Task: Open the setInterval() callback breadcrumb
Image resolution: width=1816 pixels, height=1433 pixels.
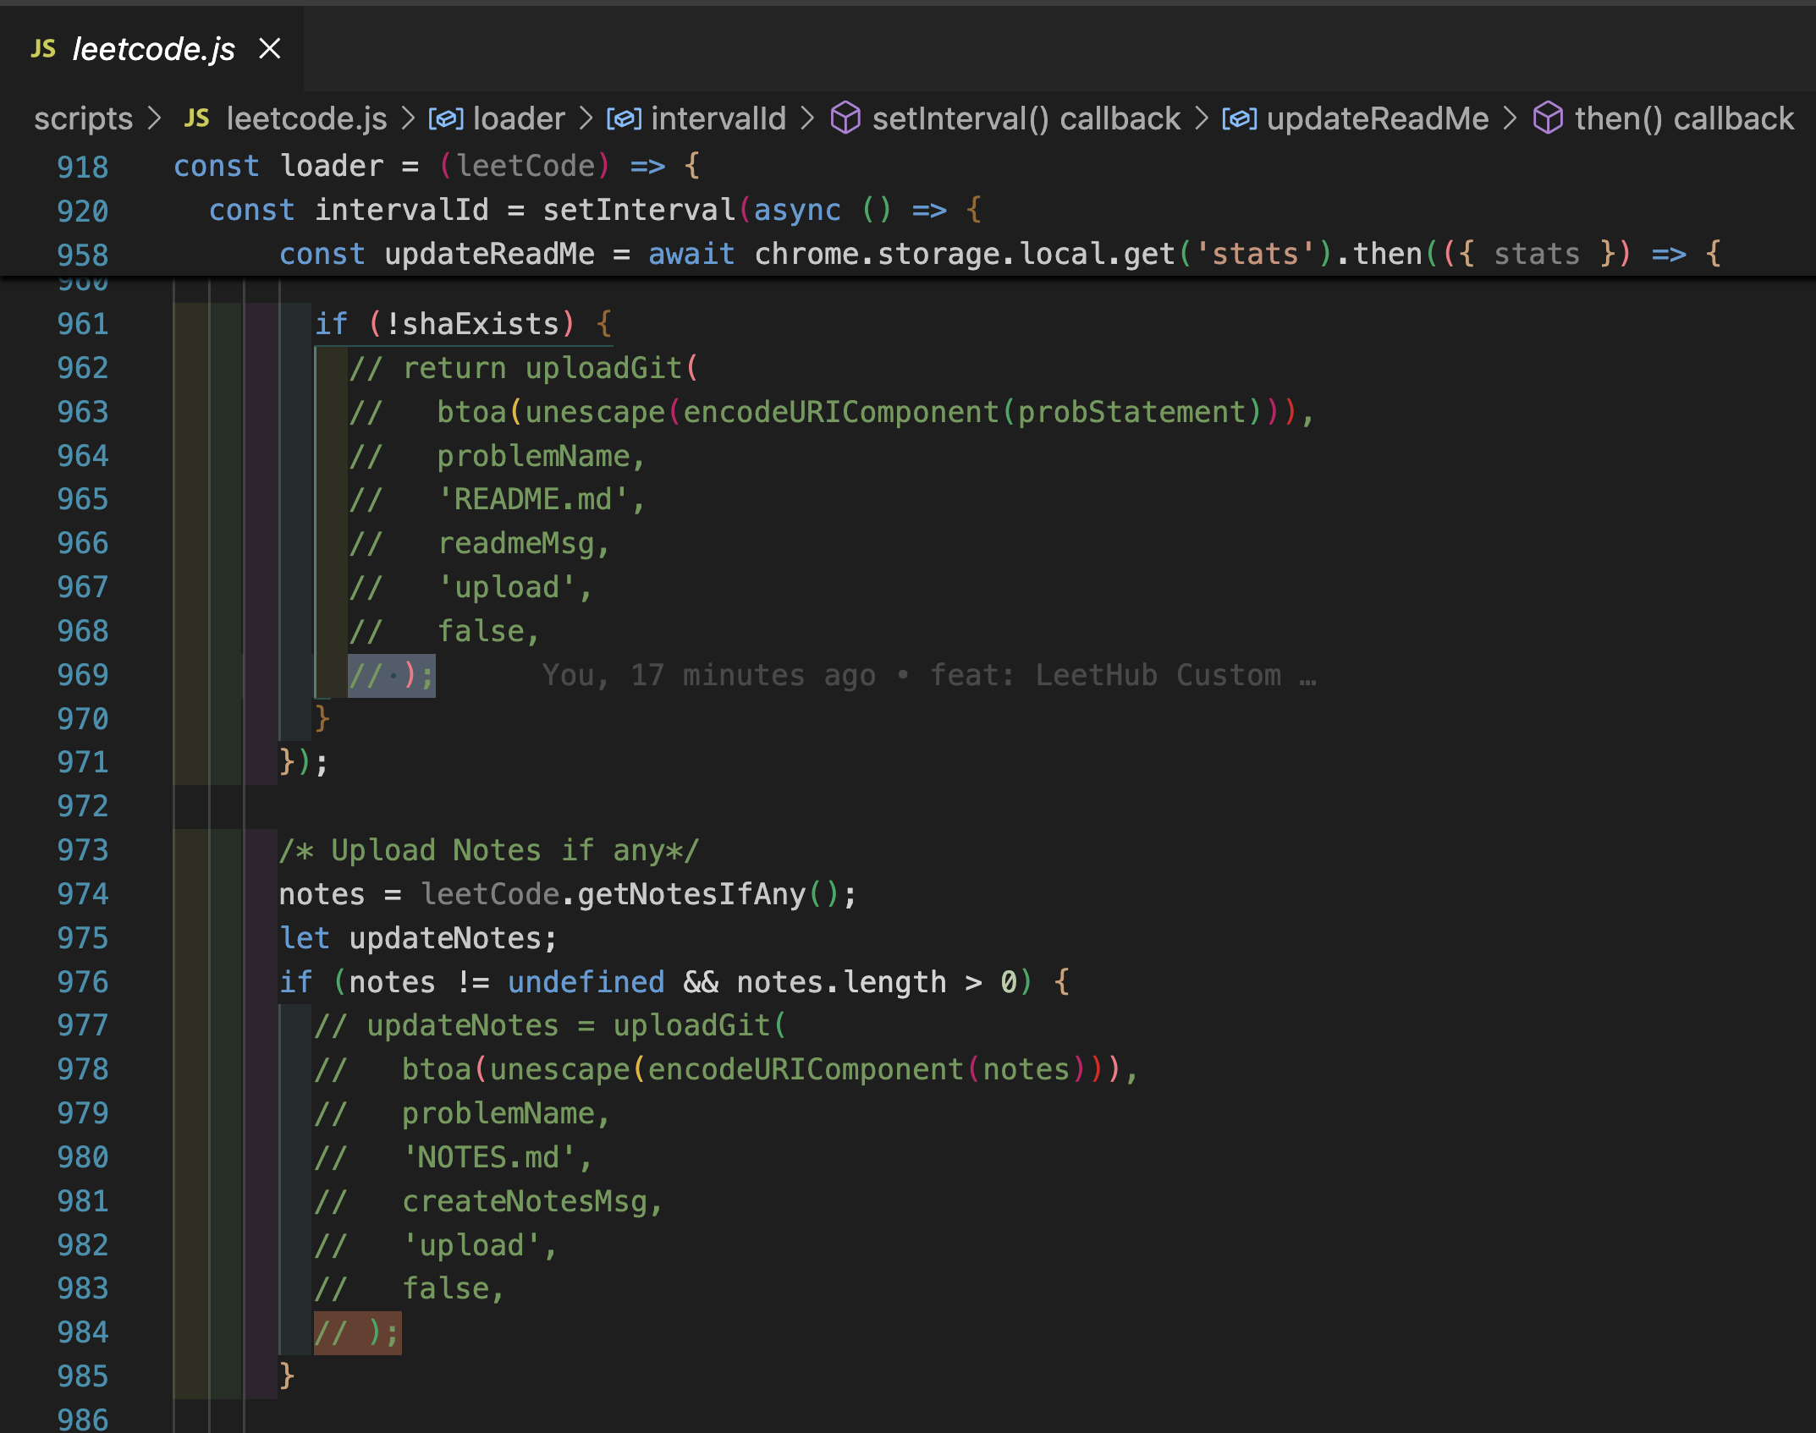Action: 1026,118
